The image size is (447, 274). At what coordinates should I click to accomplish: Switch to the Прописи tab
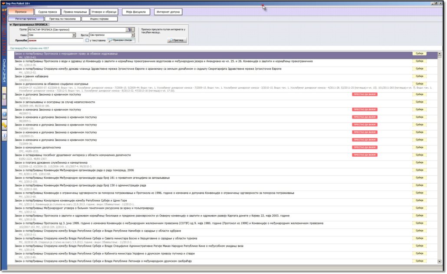click(x=20, y=12)
